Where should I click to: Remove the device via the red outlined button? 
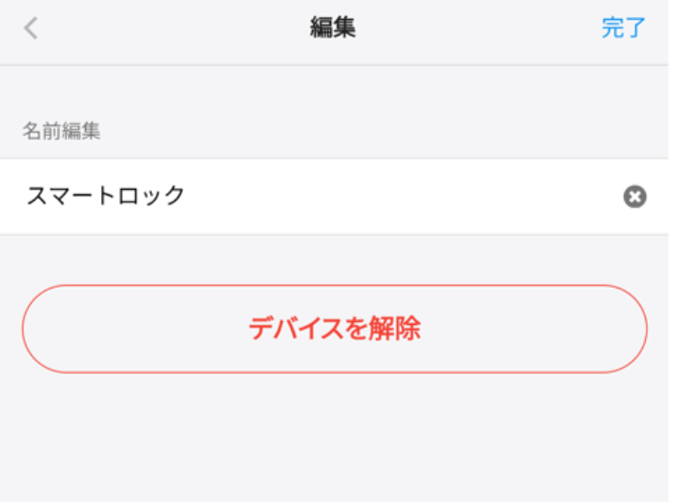(x=335, y=329)
